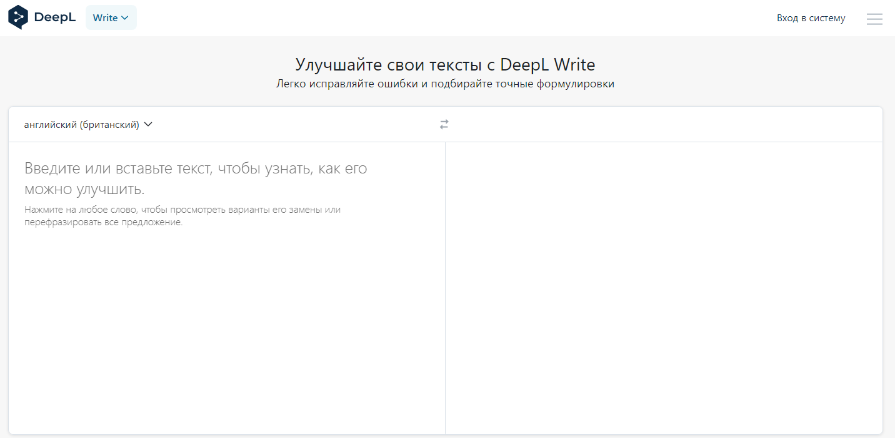
Task: Open the hamburger menu
Action: coord(874,19)
